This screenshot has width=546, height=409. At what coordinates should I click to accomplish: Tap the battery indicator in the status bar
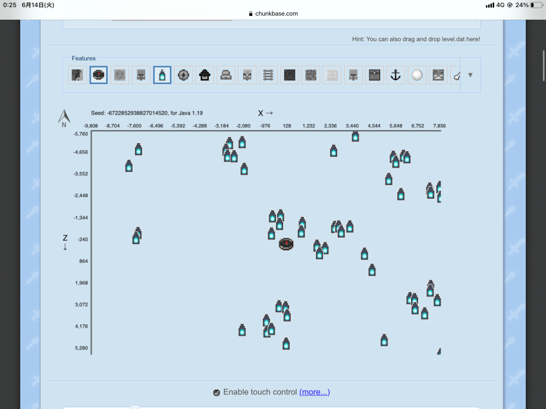pyautogui.click(x=536, y=5)
